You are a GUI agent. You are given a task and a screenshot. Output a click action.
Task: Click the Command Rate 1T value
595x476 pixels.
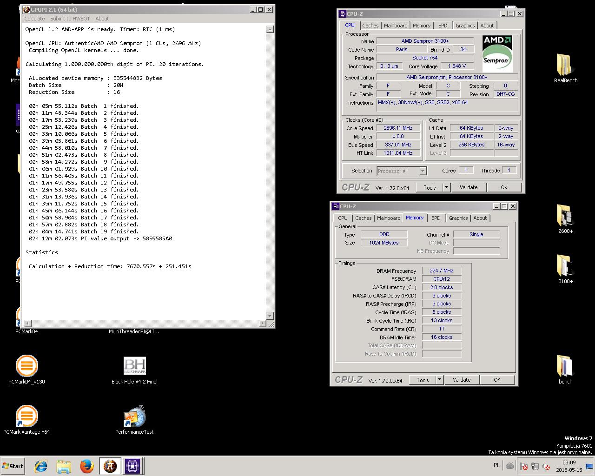tap(442, 329)
